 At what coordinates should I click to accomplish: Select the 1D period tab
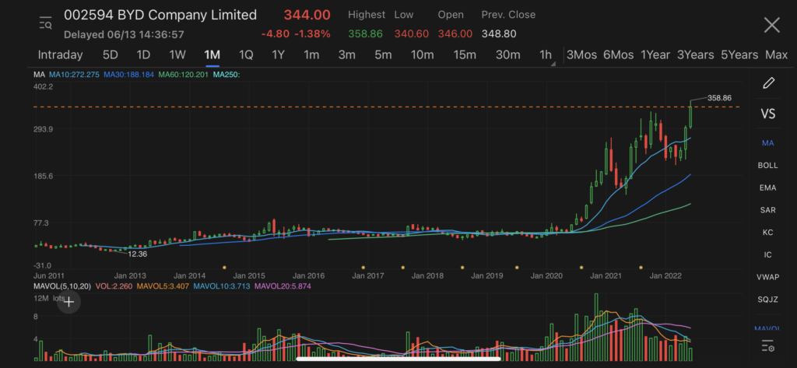coord(143,55)
